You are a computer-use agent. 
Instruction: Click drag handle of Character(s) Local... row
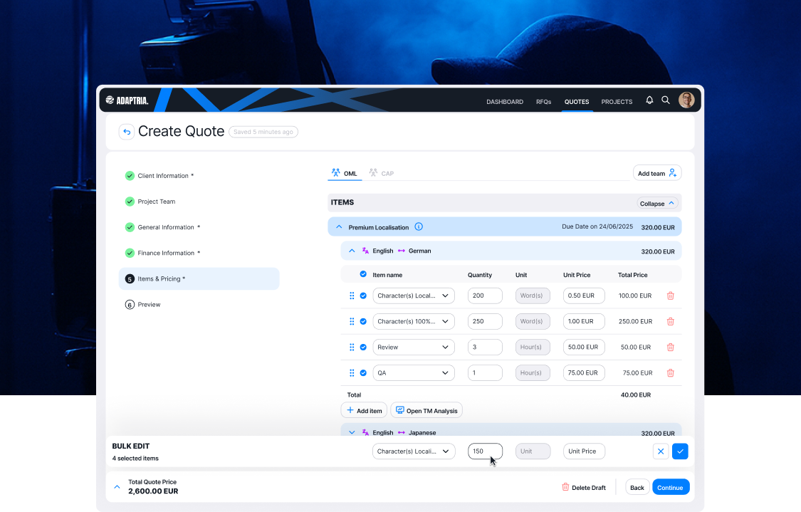[x=352, y=296]
